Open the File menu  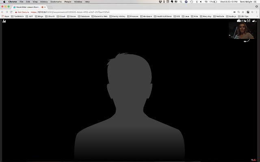coord(22,2)
